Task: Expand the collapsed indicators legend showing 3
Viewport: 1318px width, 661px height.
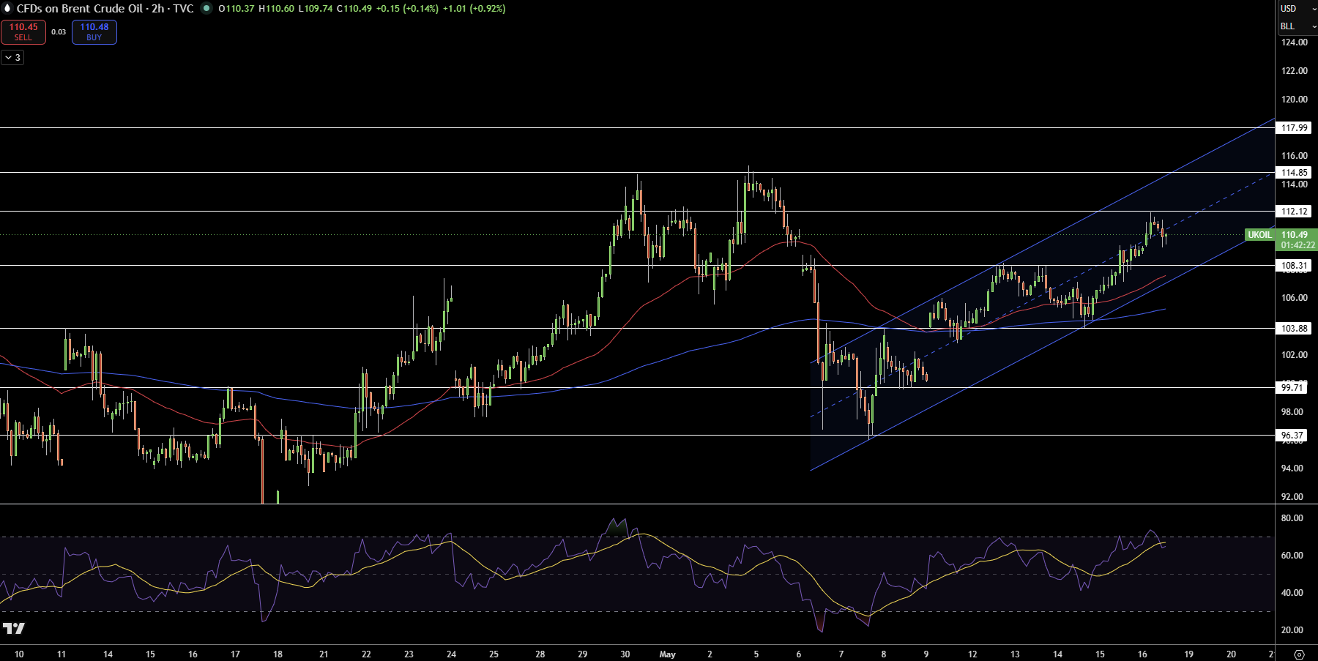Action: [x=12, y=57]
